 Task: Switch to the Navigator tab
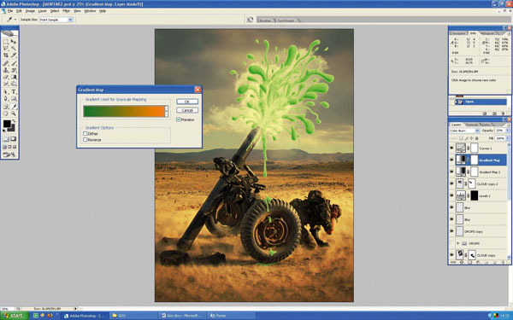tap(458, 33)
